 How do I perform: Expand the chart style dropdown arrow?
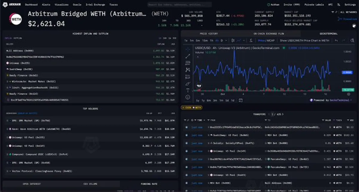tap(244, 40)
